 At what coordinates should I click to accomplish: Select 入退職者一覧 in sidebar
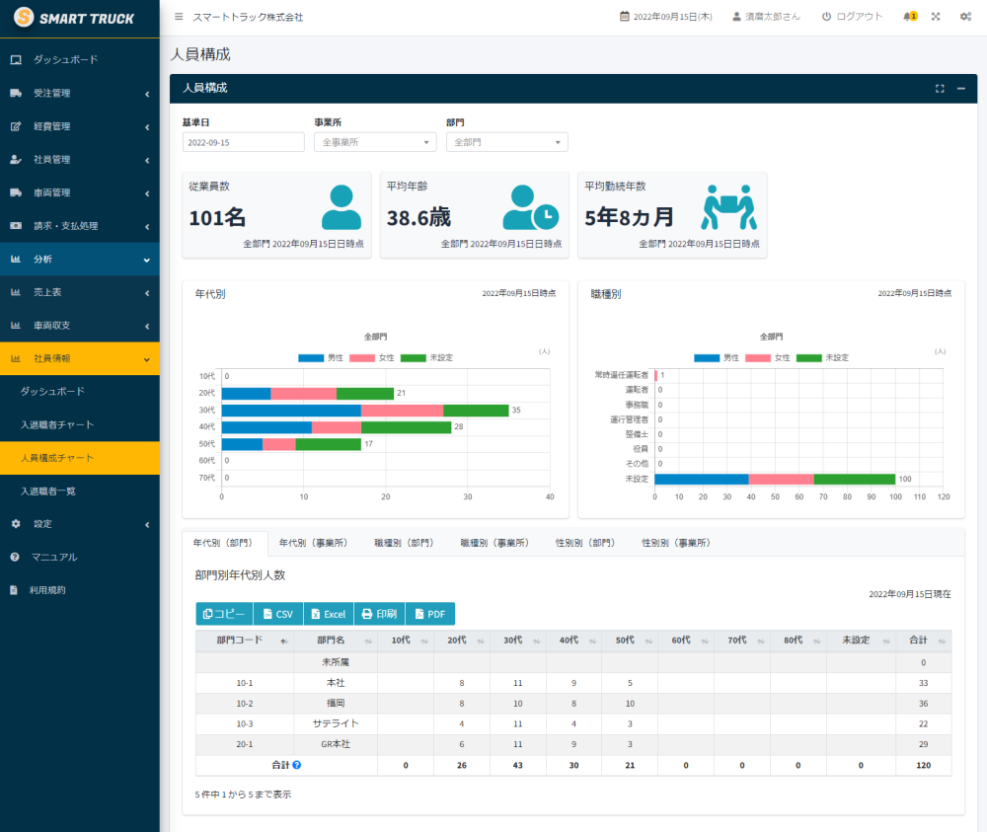pos(48,491)
